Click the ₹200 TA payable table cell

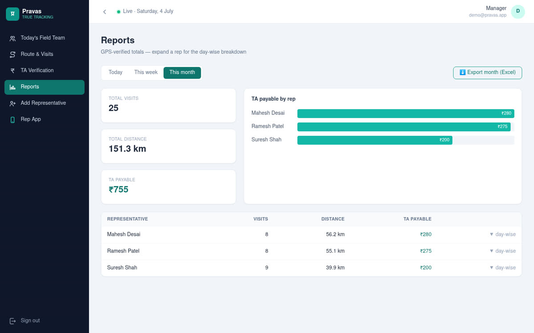(426, 268)
